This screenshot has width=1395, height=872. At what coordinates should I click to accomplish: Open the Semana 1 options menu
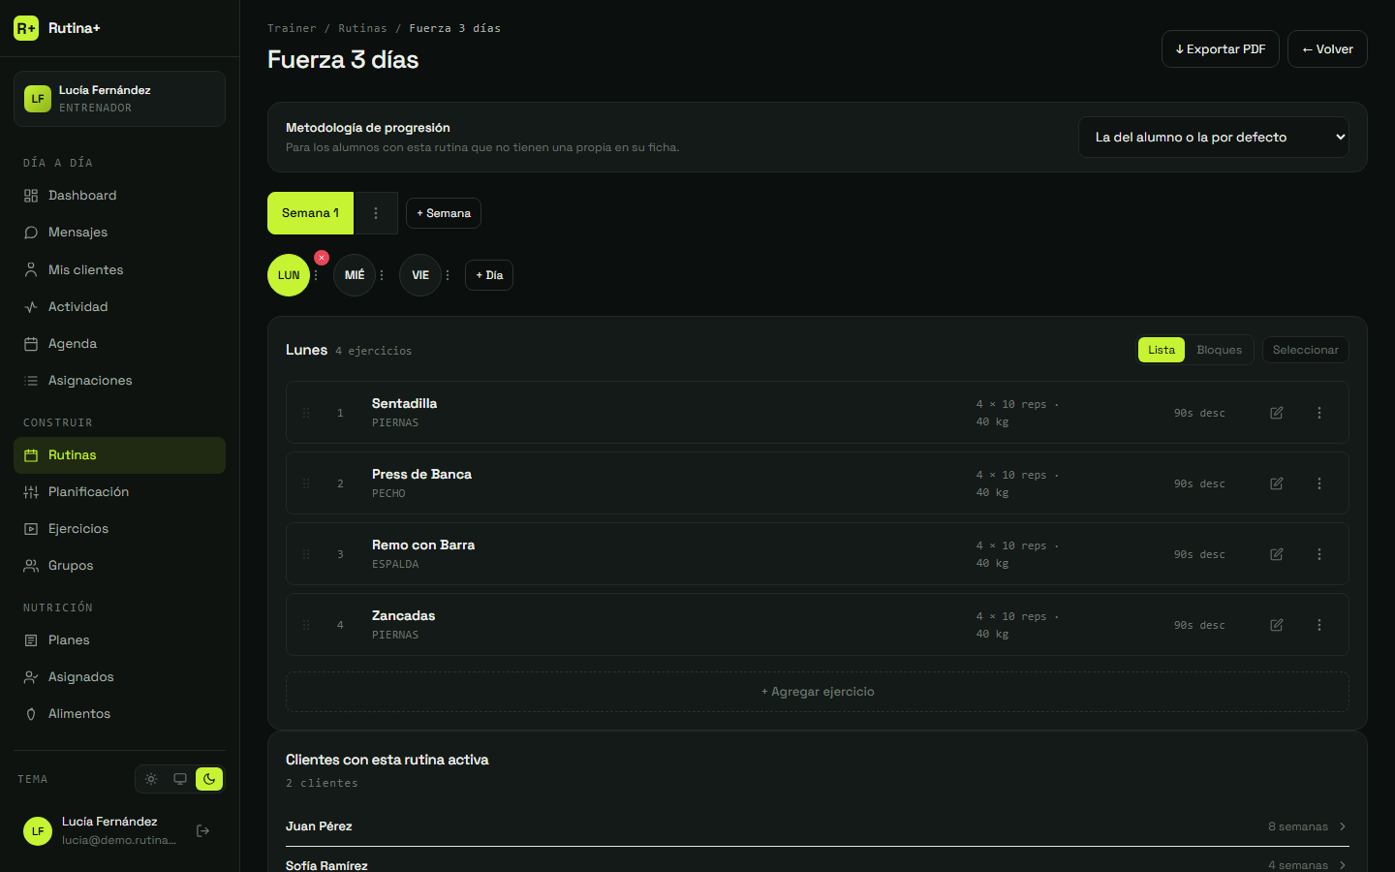(376, 213)
